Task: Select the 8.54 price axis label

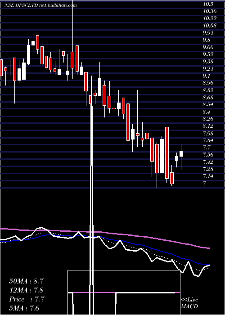Action: (208, 104)
